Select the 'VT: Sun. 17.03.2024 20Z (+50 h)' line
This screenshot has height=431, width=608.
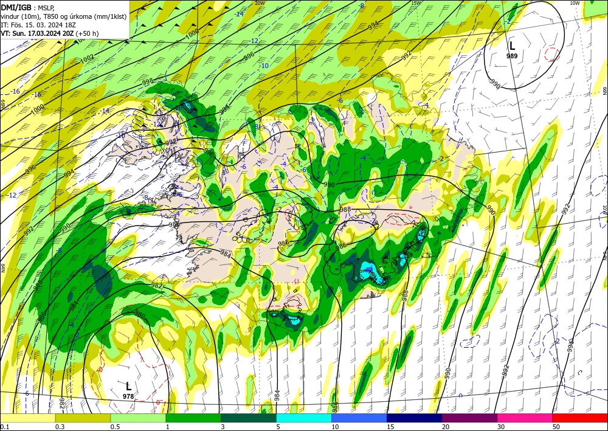click(x=50, y=33)
